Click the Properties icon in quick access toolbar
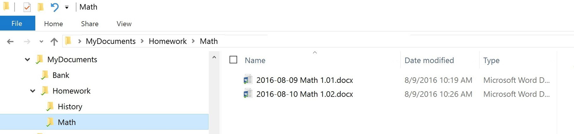This screenshot has width=574, height=134. pyautogui.click(x=27, y=7)
